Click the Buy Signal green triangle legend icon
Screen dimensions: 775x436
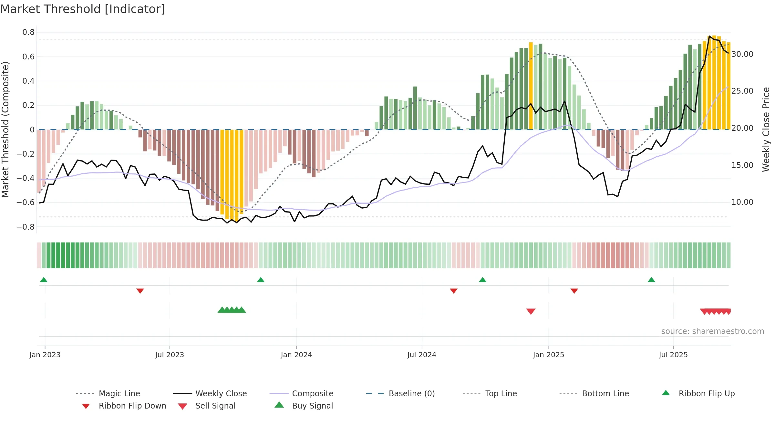pos(279,405)
